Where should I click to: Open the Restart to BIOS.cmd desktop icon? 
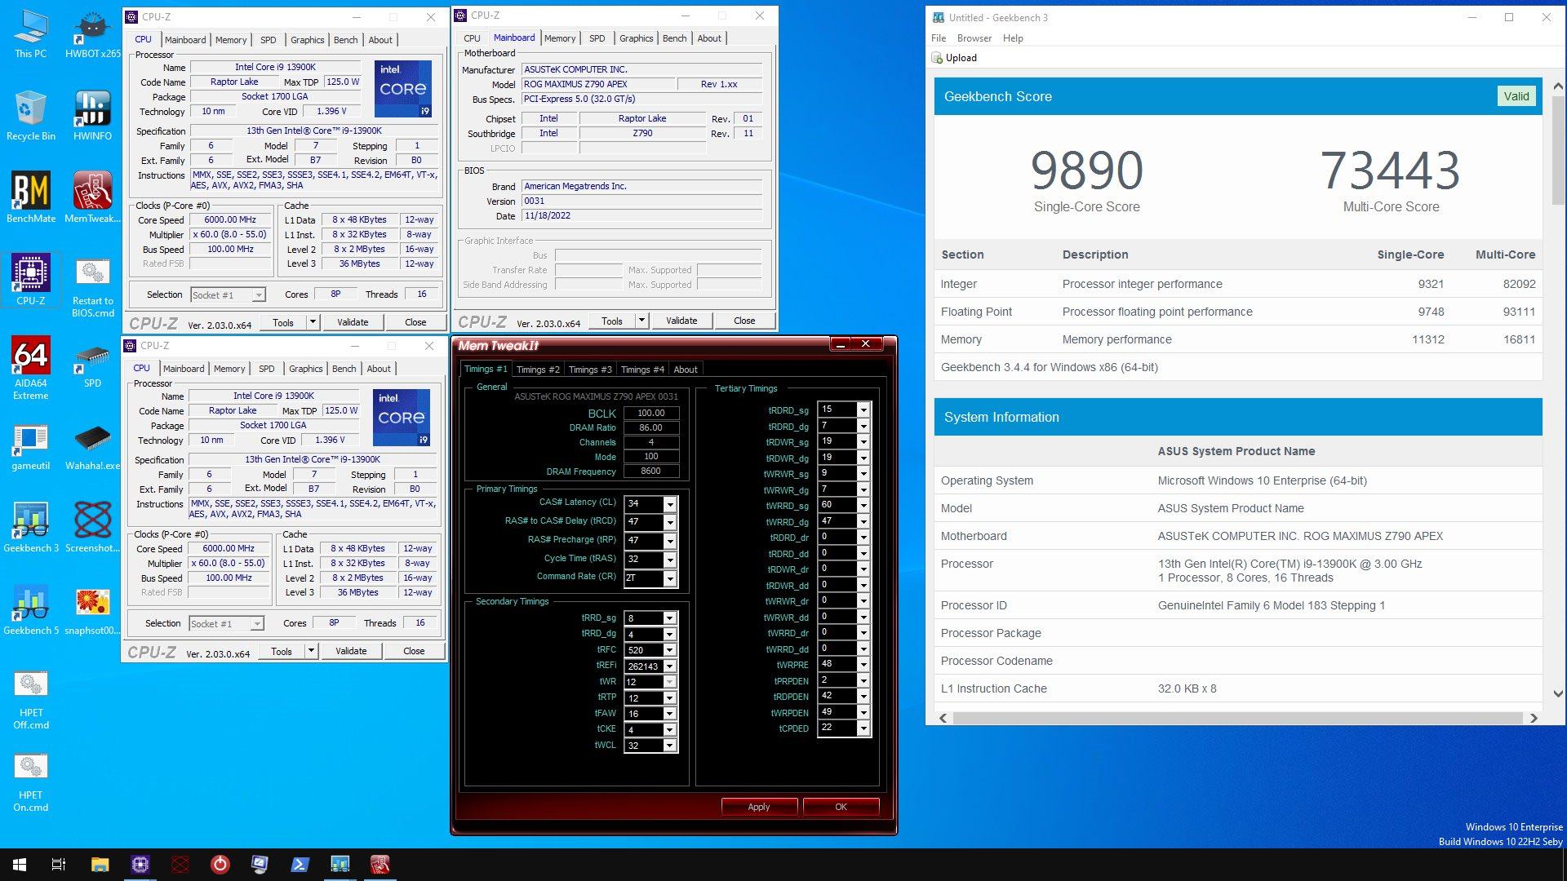(92, 287)
